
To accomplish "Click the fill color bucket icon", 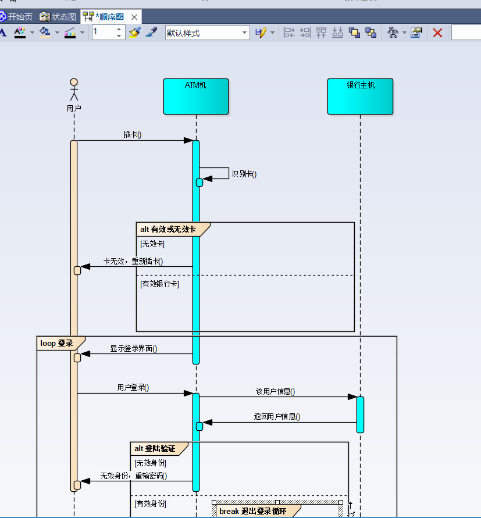I will pos(45,33).
